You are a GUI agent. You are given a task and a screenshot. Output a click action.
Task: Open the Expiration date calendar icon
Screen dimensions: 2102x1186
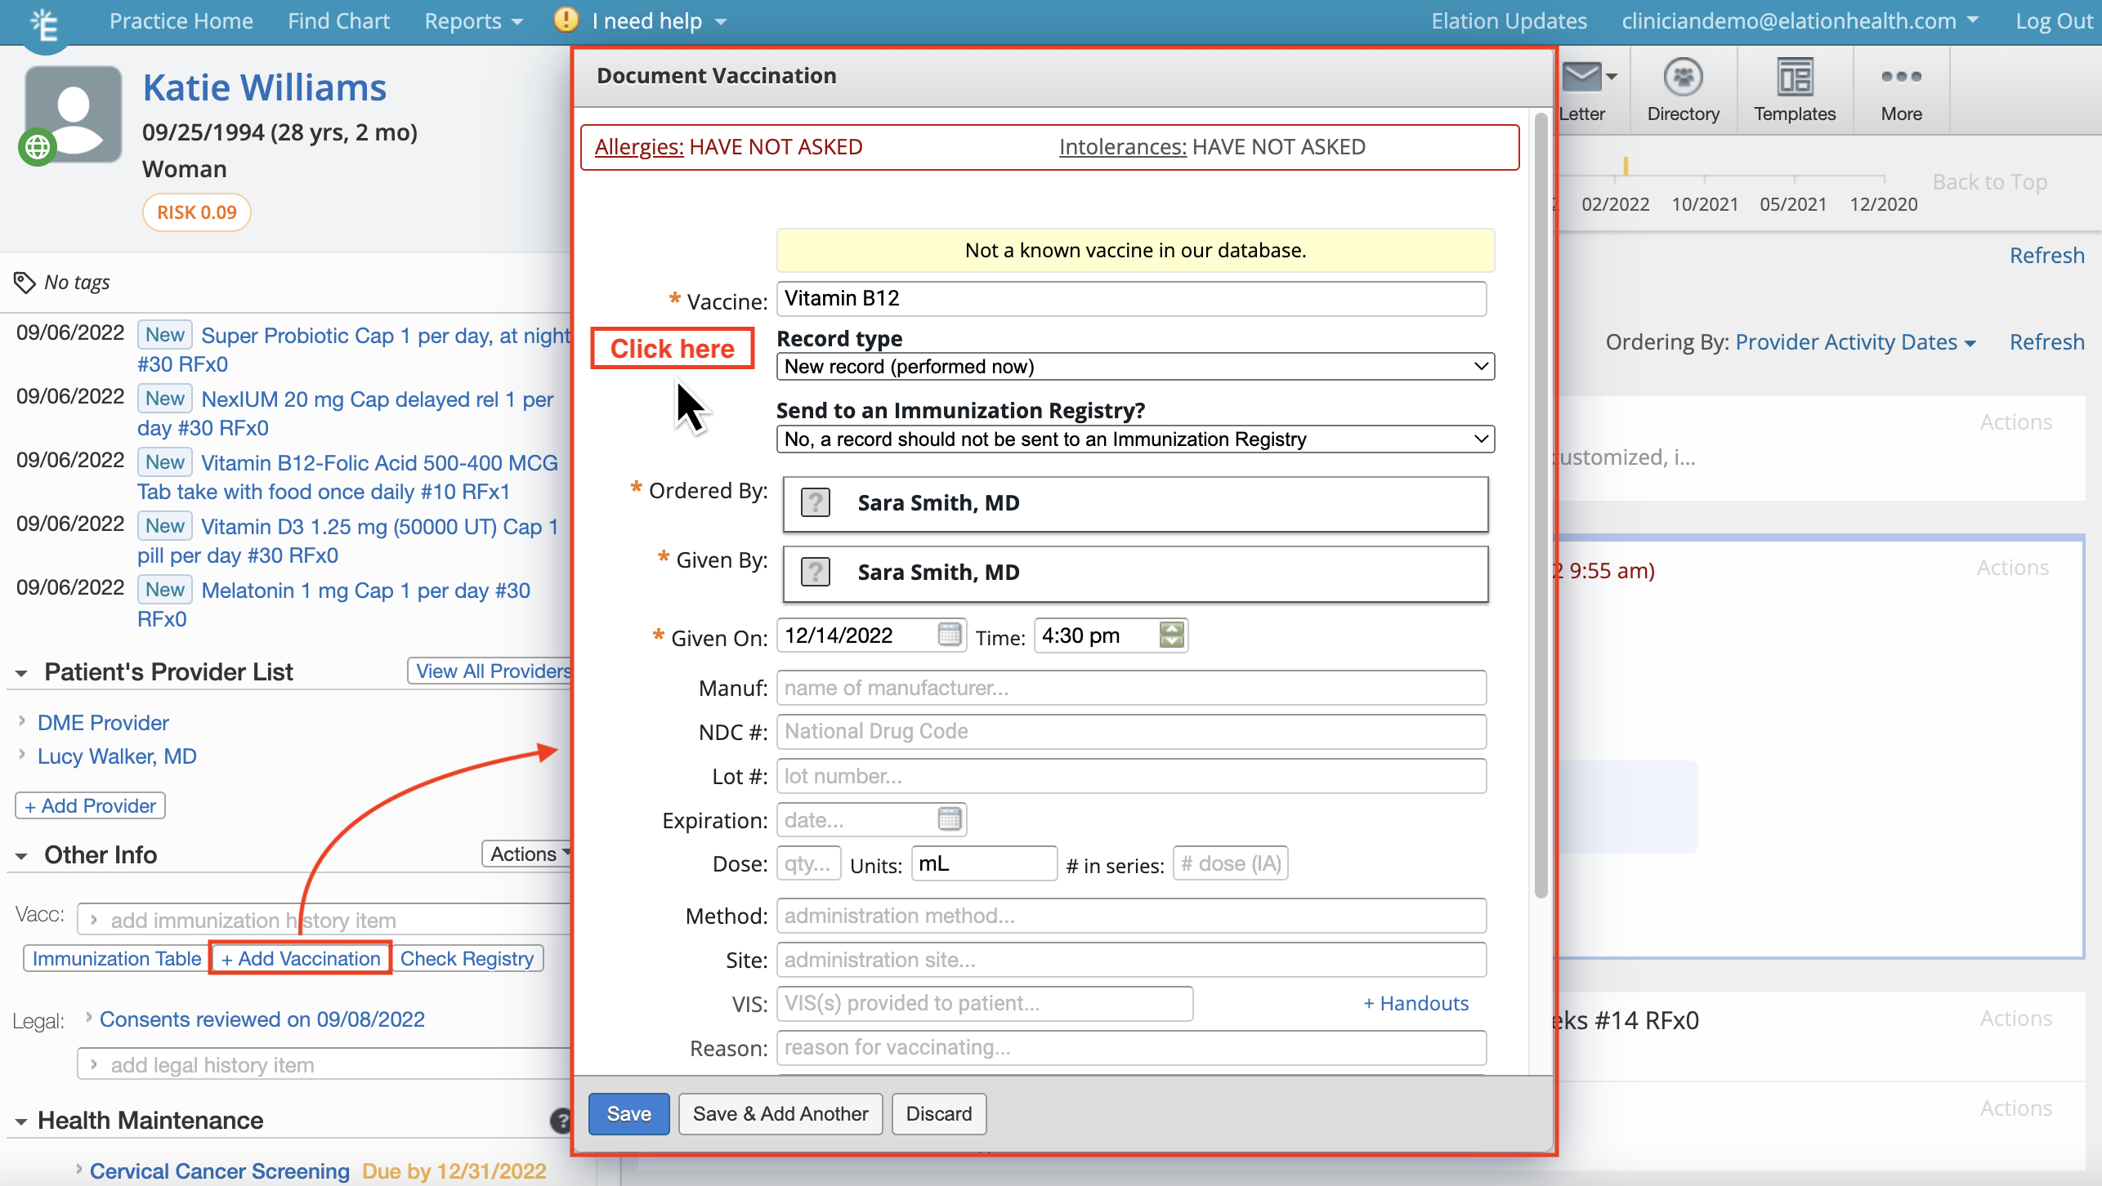[949, 819]
